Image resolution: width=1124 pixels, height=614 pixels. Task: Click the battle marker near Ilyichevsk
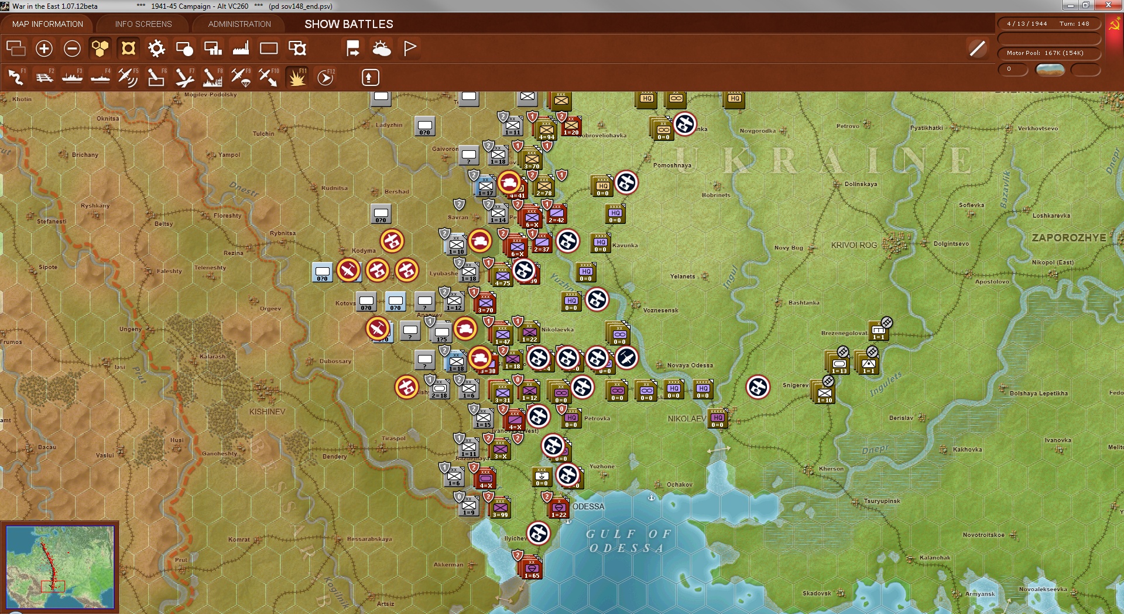538,533
